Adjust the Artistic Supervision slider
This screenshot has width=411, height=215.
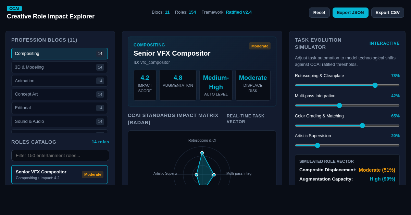tap(347, 145)
